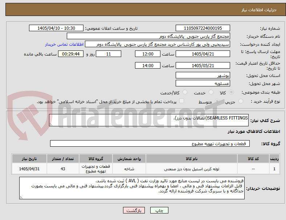Image resolution: width=286 pixels, height=220 pixels.
Task: Click the جزئیات اطلاعات نیاز header title
Action: (x=259, y=10)
